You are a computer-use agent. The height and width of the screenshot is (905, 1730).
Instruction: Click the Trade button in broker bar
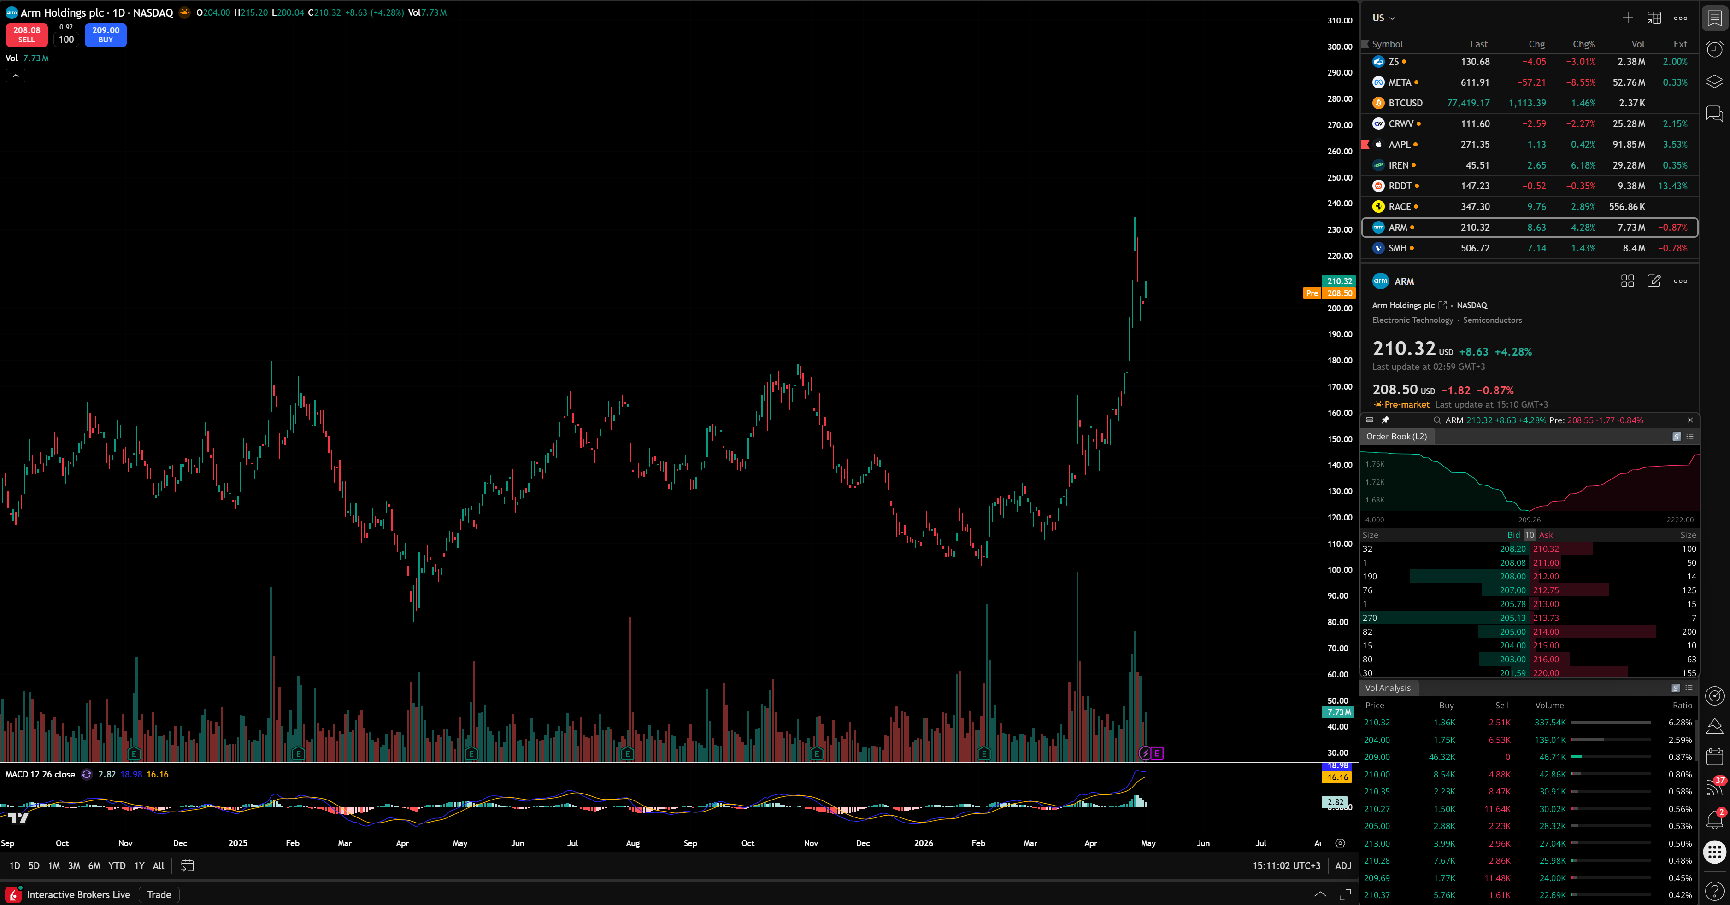tap(159, 894)
